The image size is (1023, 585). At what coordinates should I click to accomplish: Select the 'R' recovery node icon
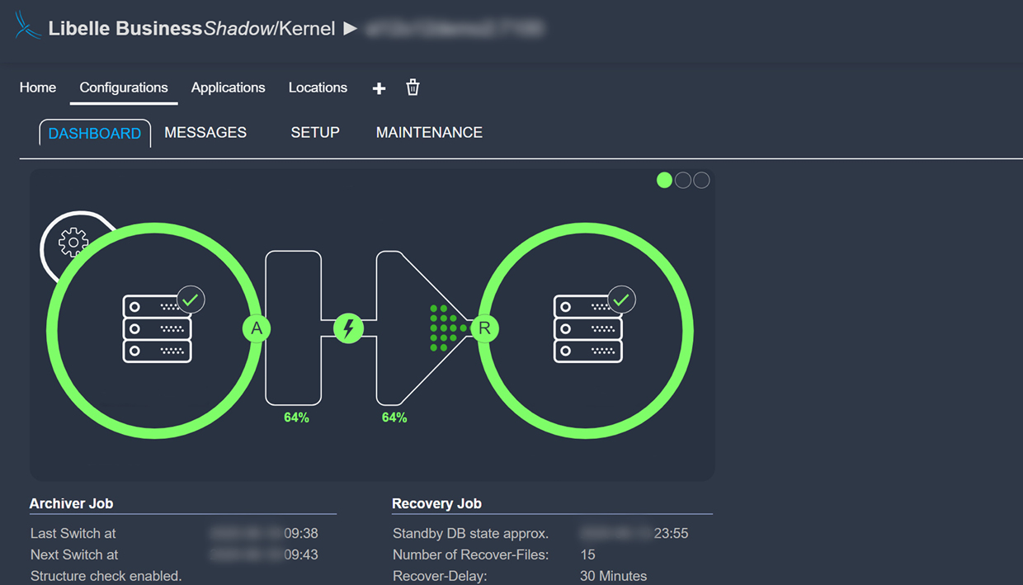pos(485,328)
